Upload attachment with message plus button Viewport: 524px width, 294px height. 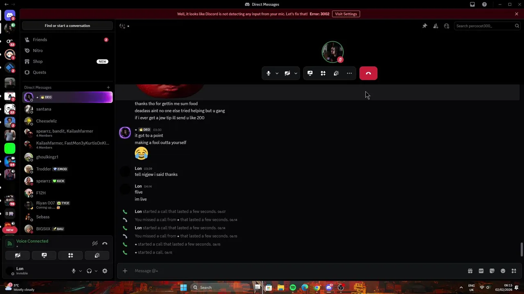[x=125, y=271]
